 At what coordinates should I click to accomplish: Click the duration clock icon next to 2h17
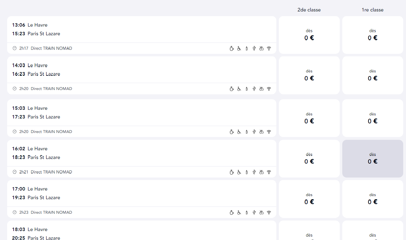click(15, 48)
